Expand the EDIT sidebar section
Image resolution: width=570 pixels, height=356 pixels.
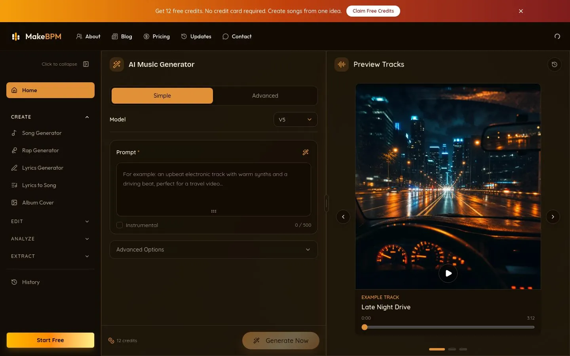(x=50, y=222)
